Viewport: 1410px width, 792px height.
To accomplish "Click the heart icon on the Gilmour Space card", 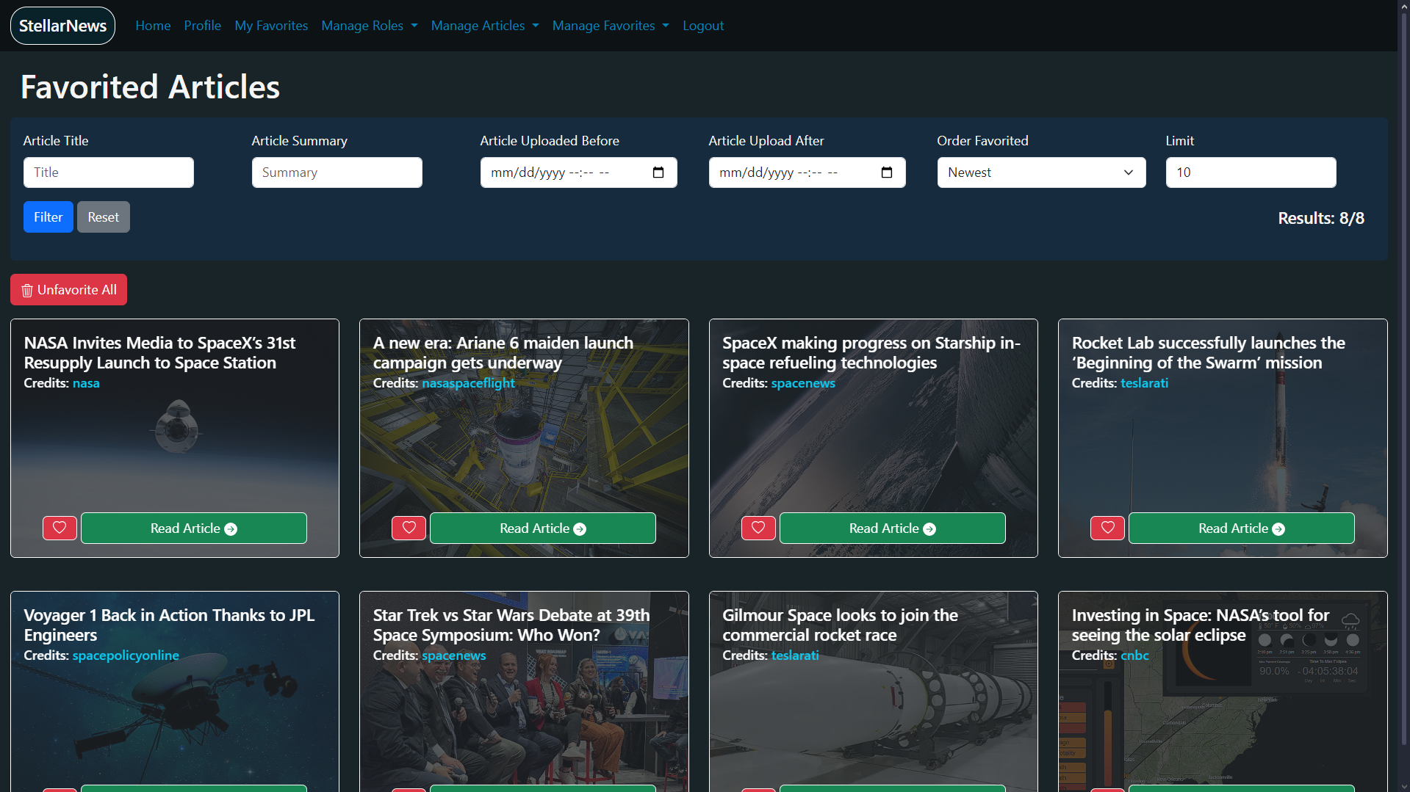I will point(758,789).
